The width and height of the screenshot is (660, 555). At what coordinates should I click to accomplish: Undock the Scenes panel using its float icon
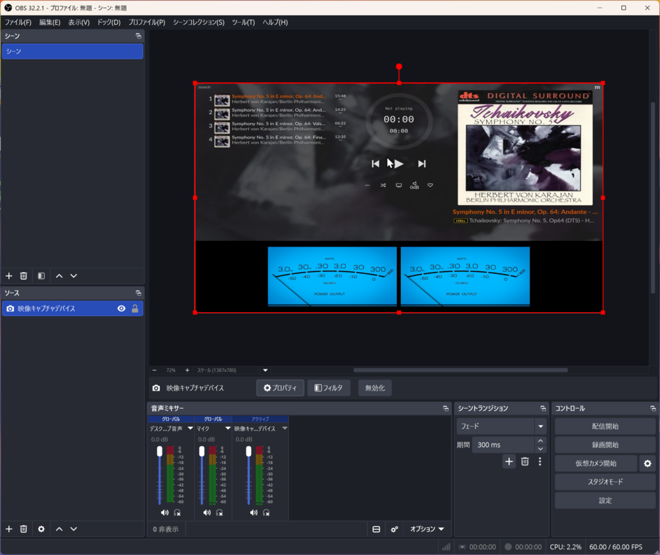coord(138,36)
